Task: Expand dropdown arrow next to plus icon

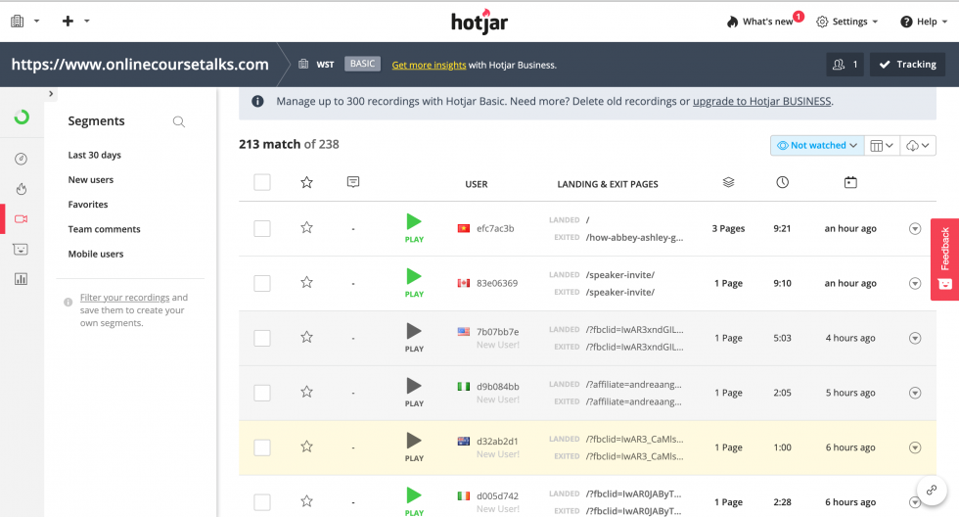Action: (x=87, y=21)
